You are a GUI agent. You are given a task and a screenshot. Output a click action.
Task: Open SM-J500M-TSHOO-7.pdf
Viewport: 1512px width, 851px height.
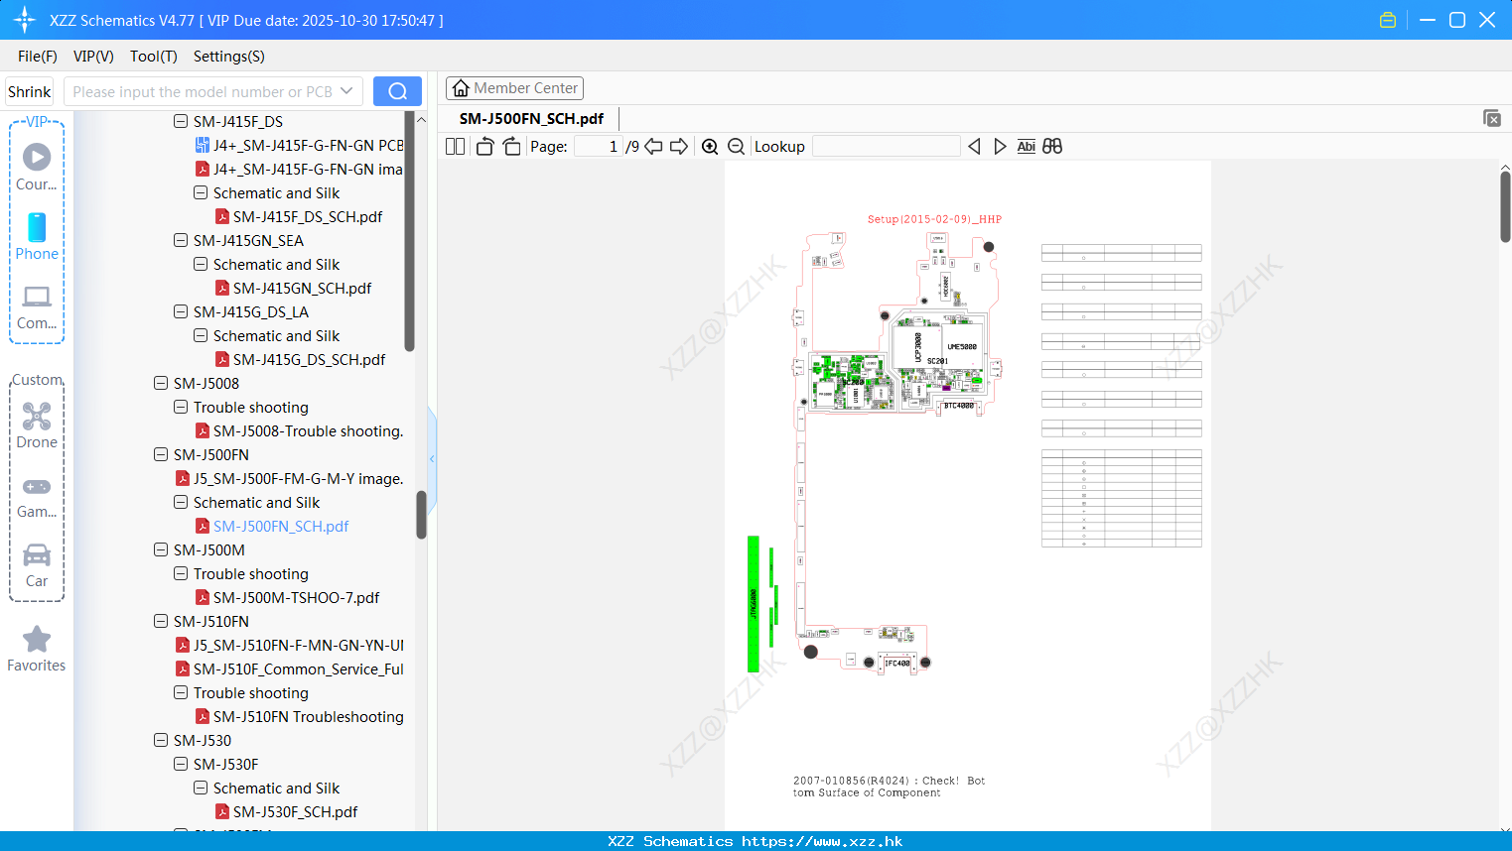[296, 597]
